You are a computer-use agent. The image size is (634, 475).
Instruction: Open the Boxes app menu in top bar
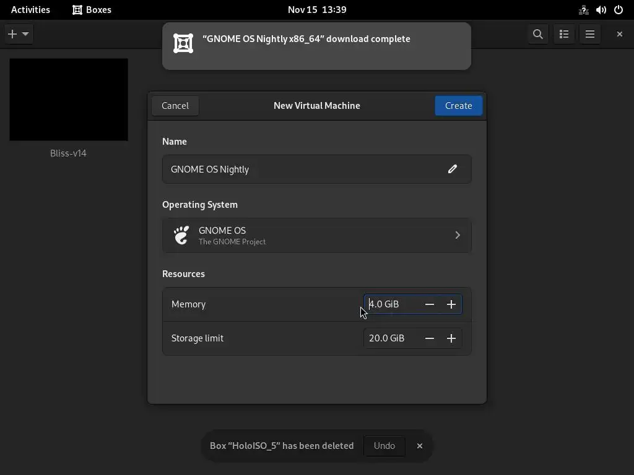click(92, 10)
